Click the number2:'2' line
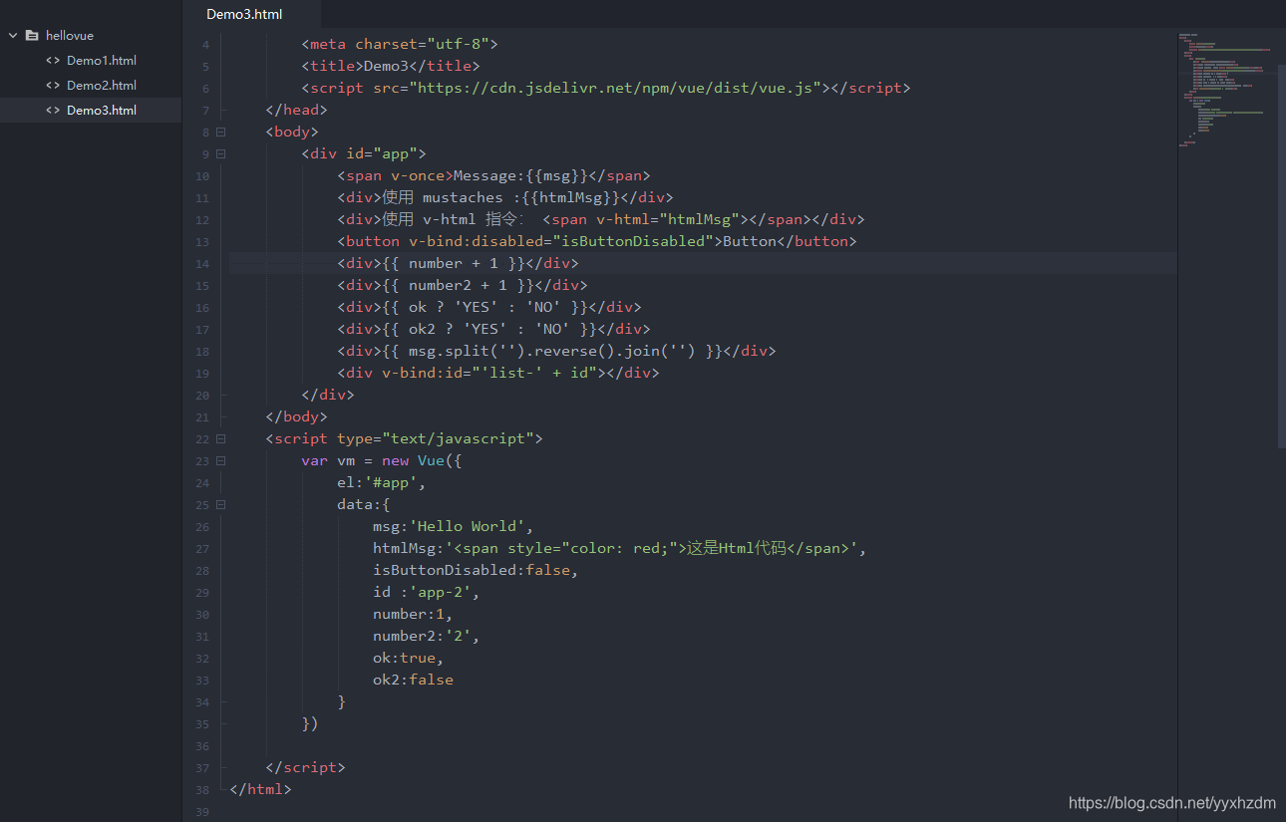 tap(427, 636)
